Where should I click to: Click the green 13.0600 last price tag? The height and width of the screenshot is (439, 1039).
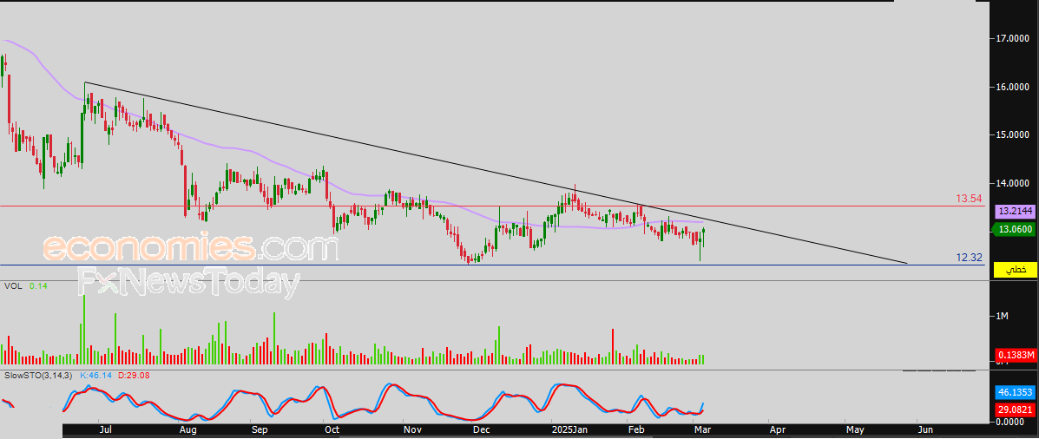click(x=1014, y=230)
